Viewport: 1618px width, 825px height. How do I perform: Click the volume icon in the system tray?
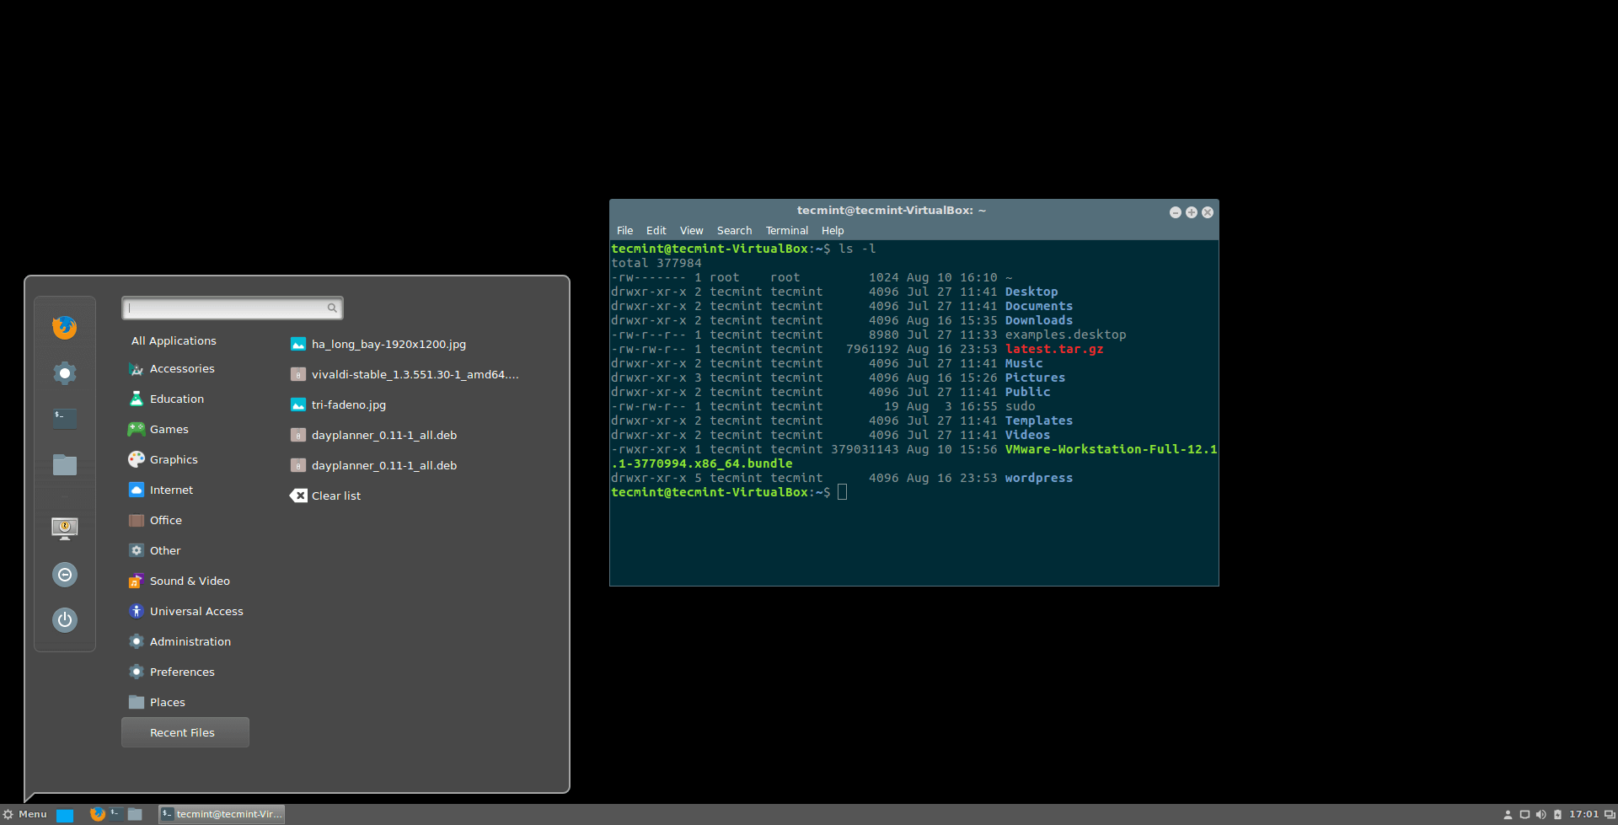pyautogui.click(x=1540, y=814)
